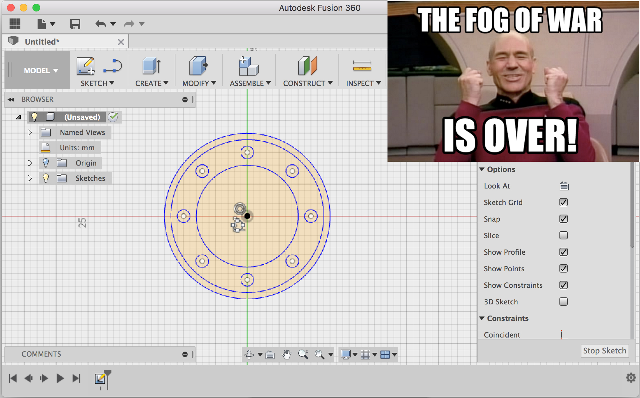This screenshot has height=398, width=640.
Task: Enable the 3D Sketch checkbox
Action: click(x=563, y=302)
